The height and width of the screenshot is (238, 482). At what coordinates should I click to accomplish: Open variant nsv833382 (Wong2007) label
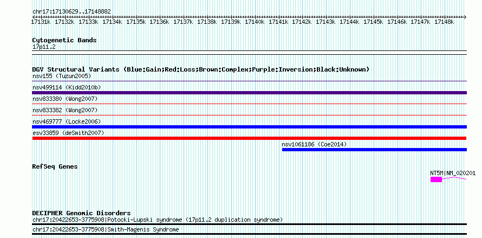point(65,110)
